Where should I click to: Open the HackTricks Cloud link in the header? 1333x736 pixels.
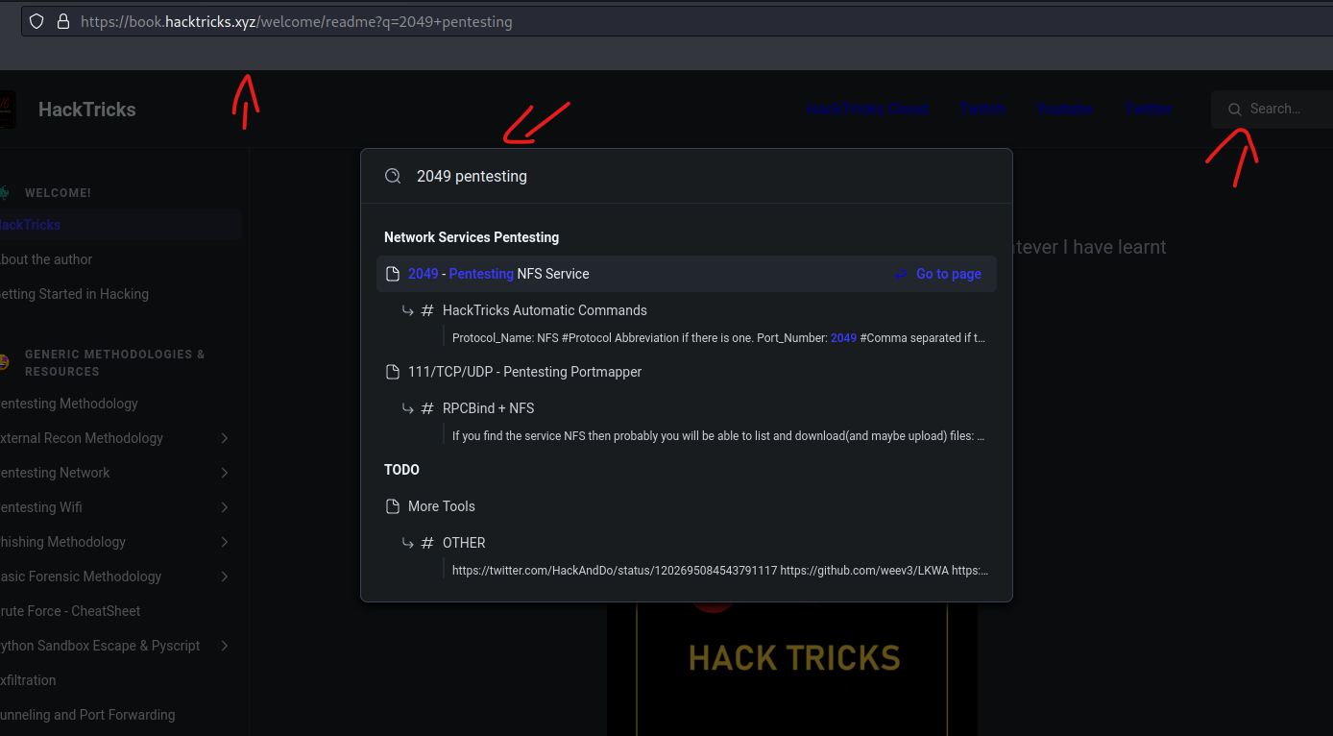867,110
